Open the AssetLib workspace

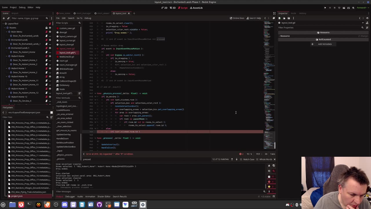[x=196, y=8]
